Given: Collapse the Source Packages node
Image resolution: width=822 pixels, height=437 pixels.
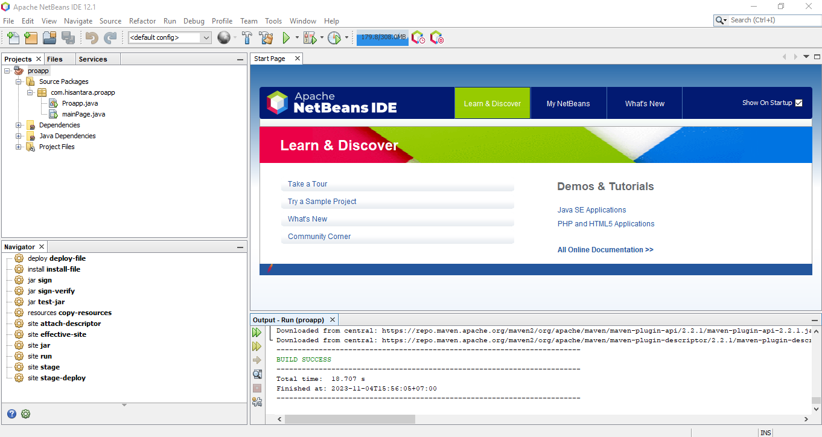Looking at the screenshot, I should point(19,82).
